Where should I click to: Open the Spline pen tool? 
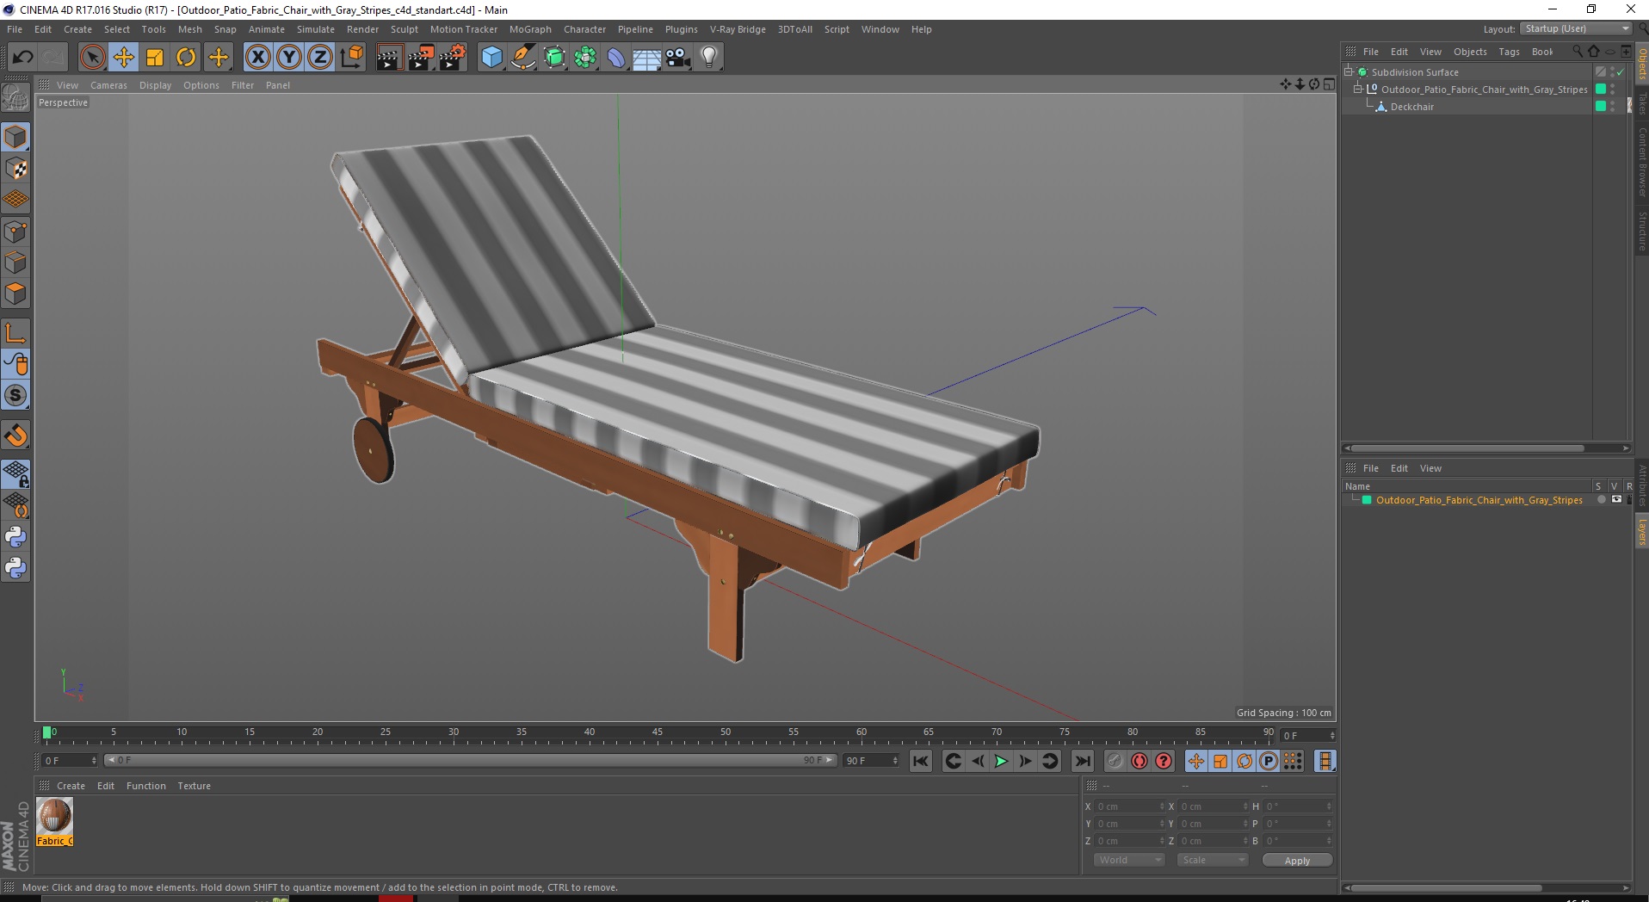click(523, 58)
